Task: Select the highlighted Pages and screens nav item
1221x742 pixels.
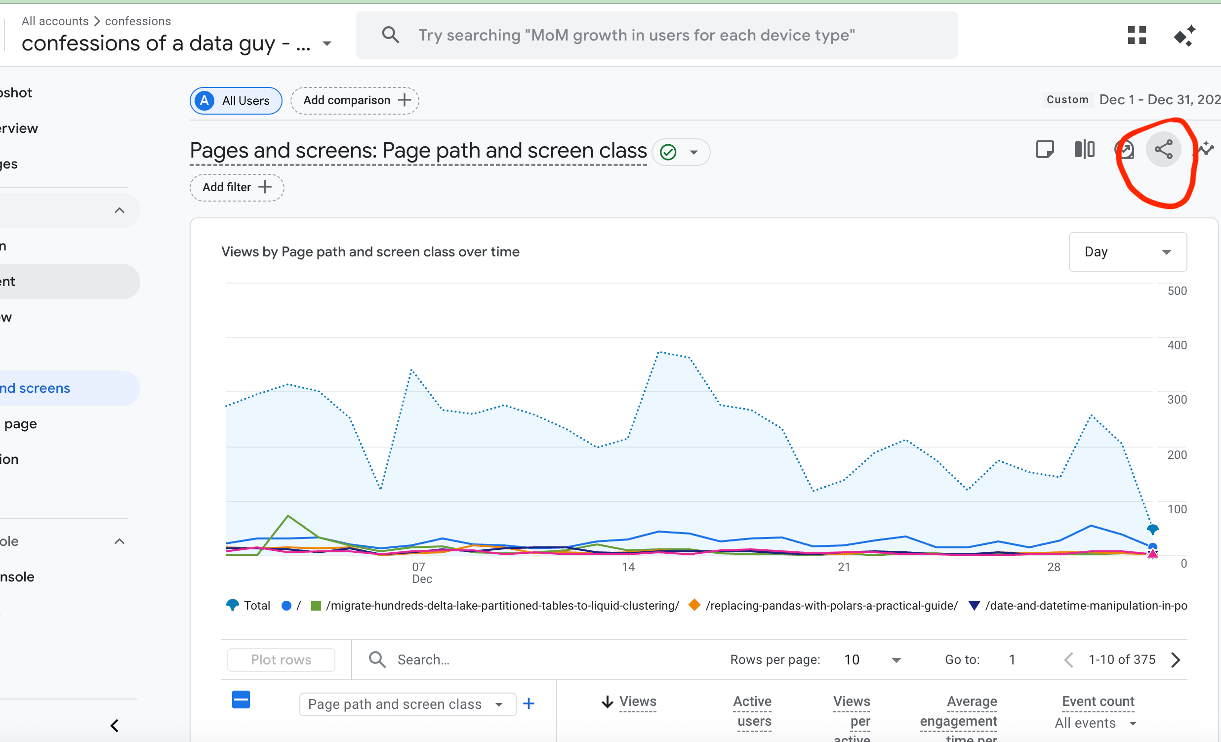Action: coord(35,388)
